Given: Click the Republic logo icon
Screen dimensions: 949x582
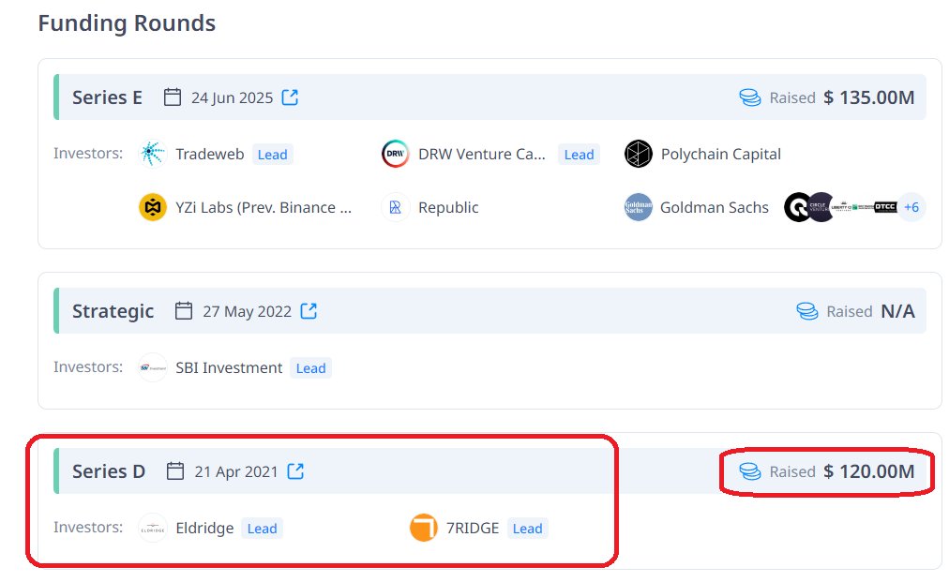Looking at the screenshot, I should [x=395, y=207].
